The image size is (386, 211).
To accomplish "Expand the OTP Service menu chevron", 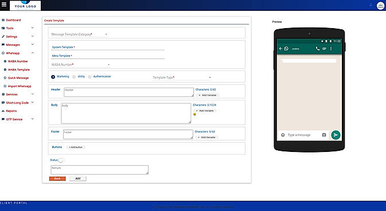I will [x=33, y=119].
